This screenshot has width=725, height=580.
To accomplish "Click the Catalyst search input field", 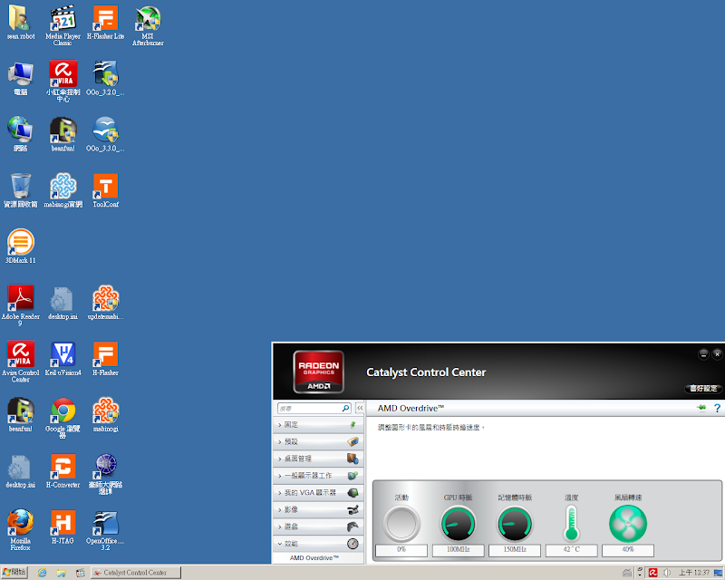I will tap(309, 408).
